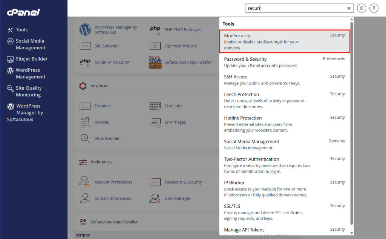The image size is (386, 239).
Task: Select Manage API Tokens search result
Action: [285, 230]
